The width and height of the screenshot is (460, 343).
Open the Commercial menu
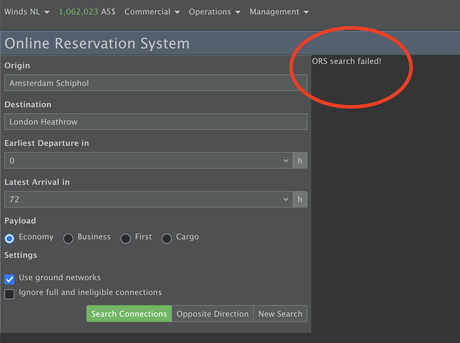tap(152, 12)
